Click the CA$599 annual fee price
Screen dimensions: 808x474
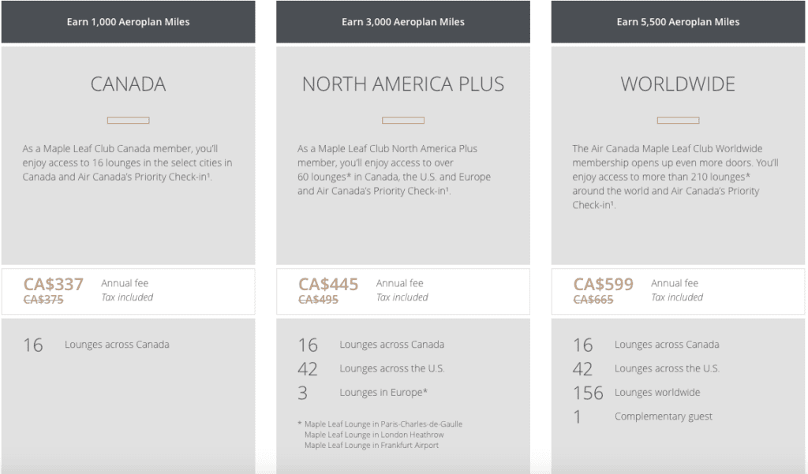(x=604, y=284)
